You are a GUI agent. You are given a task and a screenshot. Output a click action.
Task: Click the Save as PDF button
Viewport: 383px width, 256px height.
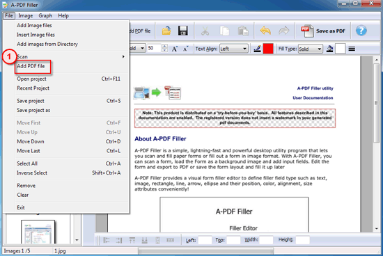point(323,31)
